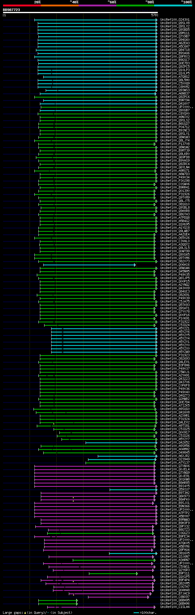Screen dimensions: 195x615
Task: Click the label UniRef100_P04712
Action: (175, 127)
